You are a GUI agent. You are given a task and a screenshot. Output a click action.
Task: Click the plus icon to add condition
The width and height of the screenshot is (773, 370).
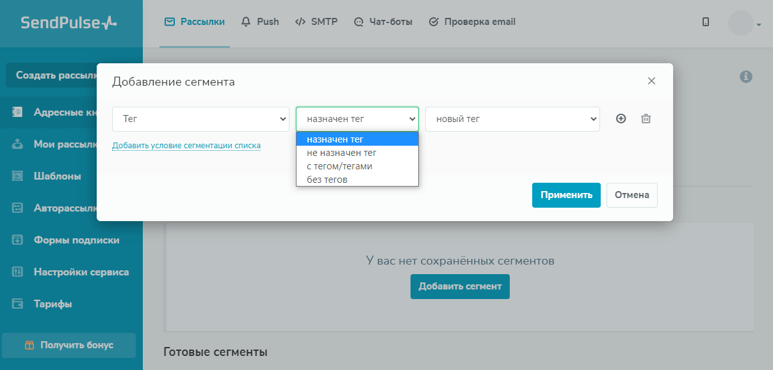pyautogui.click(x=621, y=119)
